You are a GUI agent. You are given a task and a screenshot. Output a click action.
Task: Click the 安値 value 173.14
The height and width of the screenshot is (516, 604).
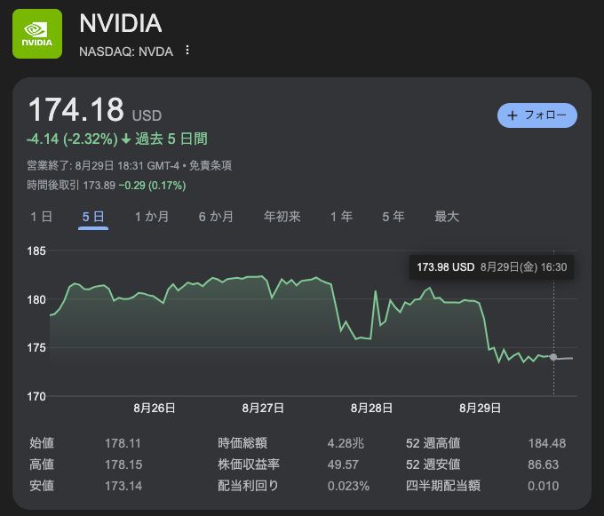click(x=123, y=486)
